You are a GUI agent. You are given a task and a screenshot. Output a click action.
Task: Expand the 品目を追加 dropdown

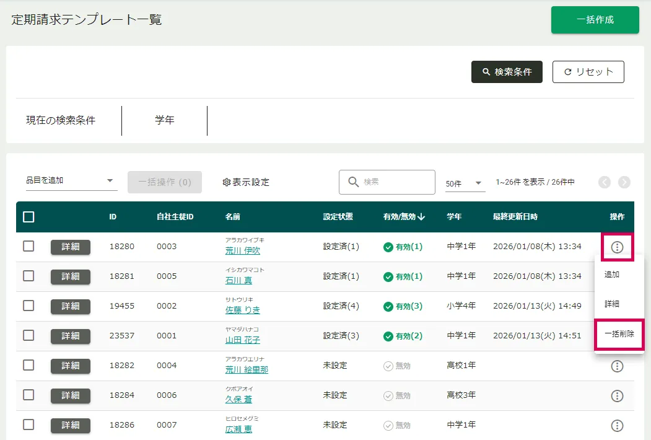[110, 181]
